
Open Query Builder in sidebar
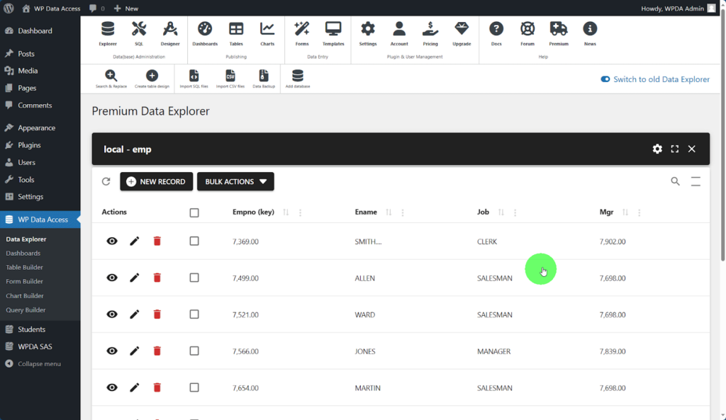point(26,310)
